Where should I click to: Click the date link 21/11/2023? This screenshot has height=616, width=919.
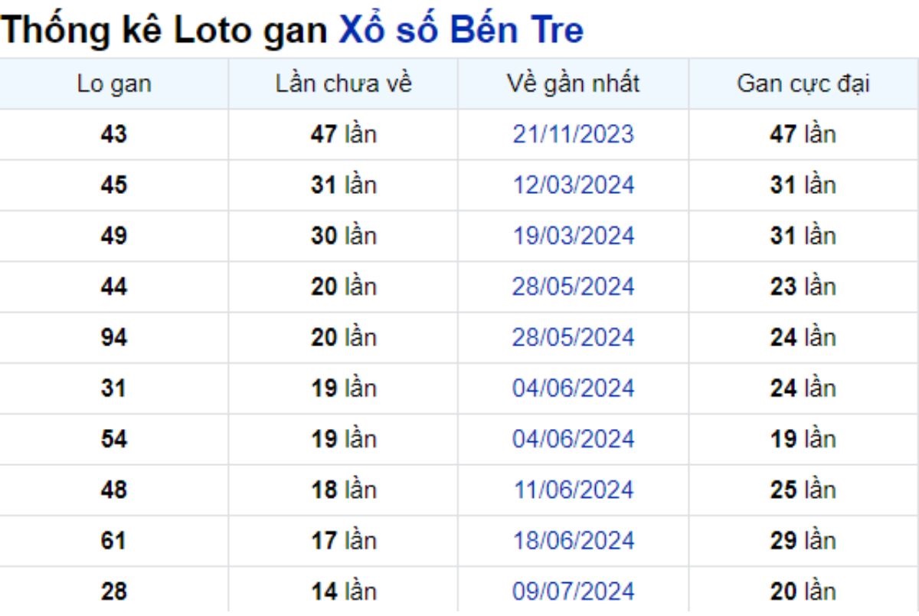click(574, 134)
